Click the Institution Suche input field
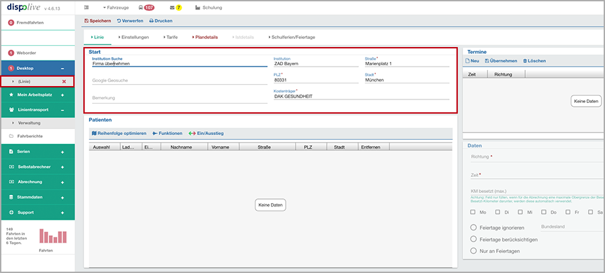This screenshot has height=273, width=605. (x=179, y=64)
